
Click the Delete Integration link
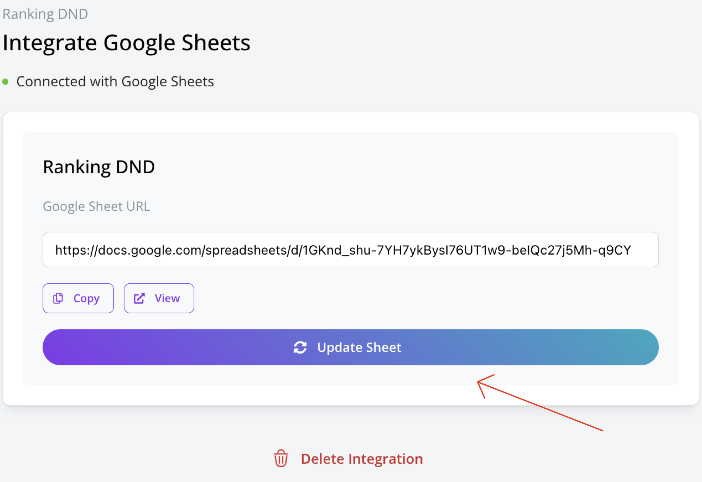tap(348, 459)
